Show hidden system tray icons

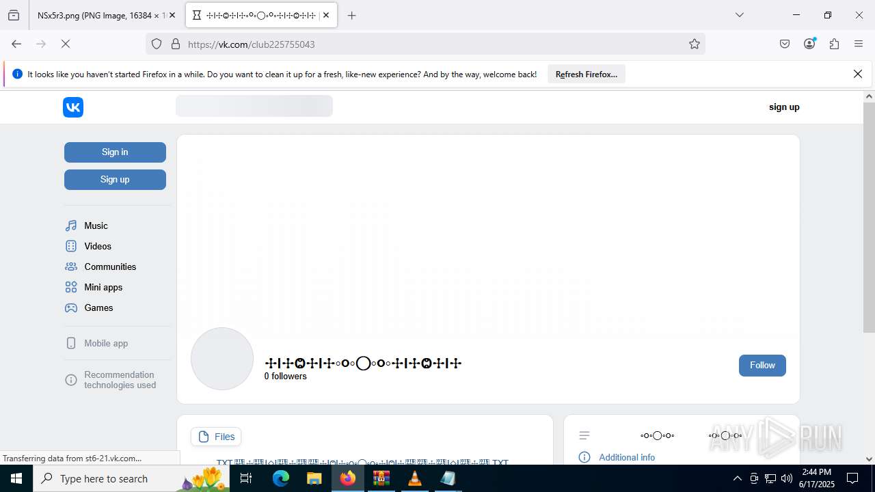[x=737, y=478]
